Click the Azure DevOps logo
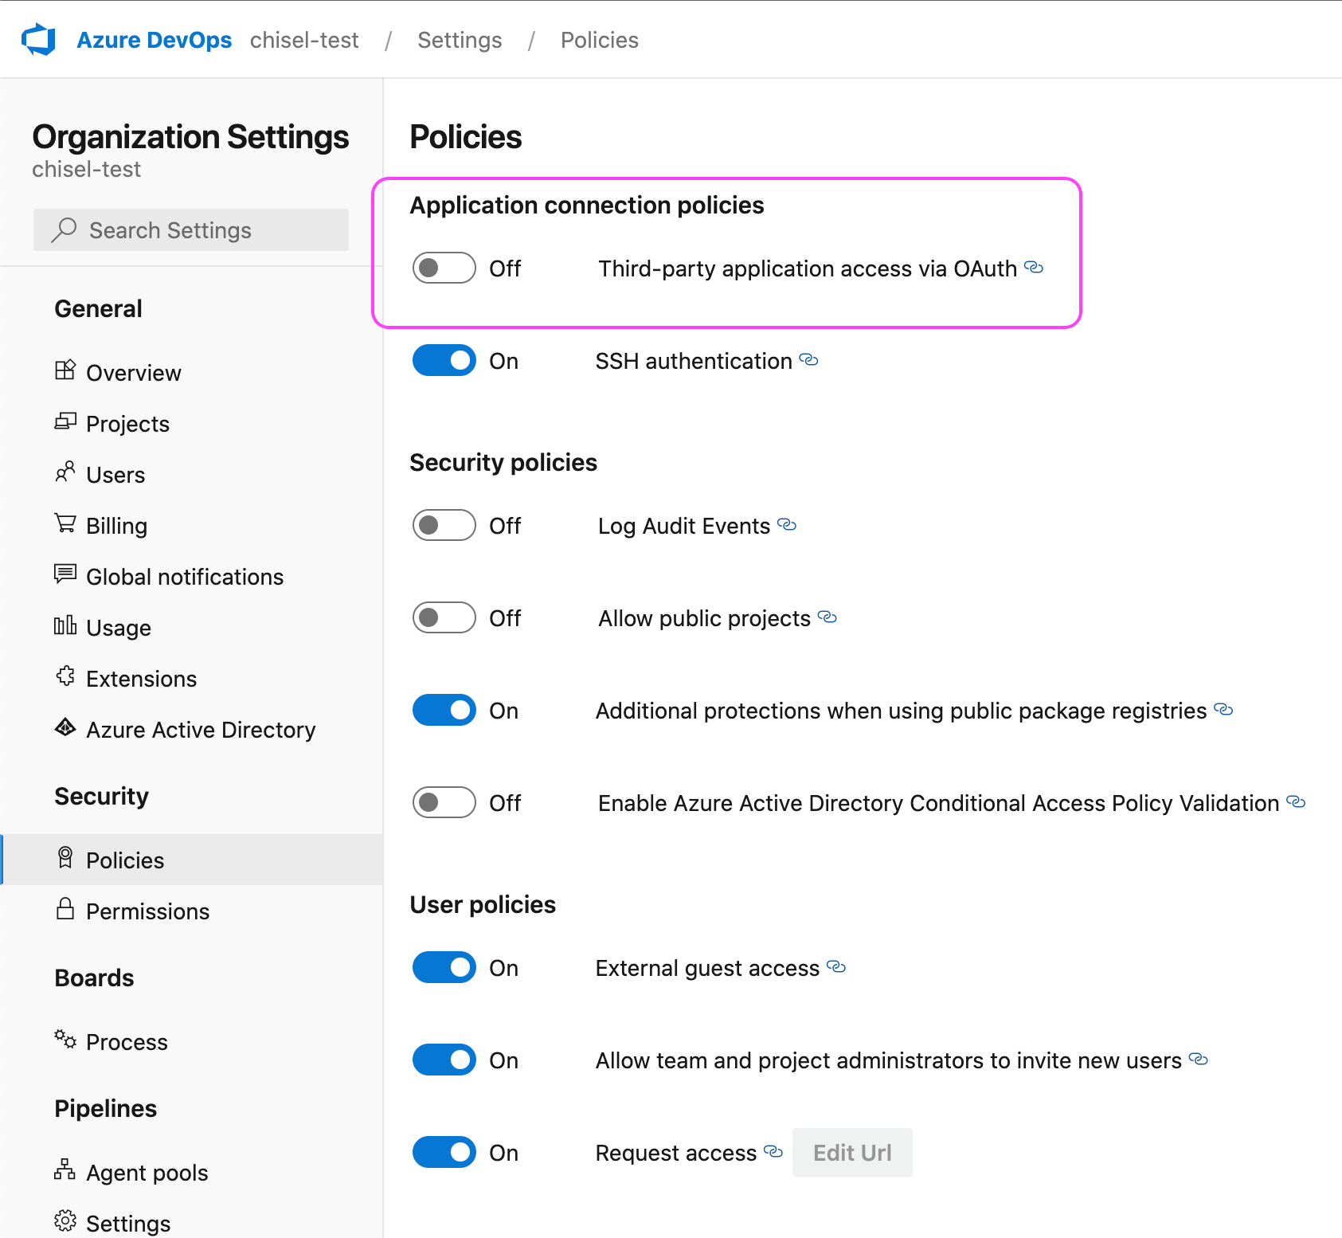1342x1238 pixels. [x=37, y=38]
